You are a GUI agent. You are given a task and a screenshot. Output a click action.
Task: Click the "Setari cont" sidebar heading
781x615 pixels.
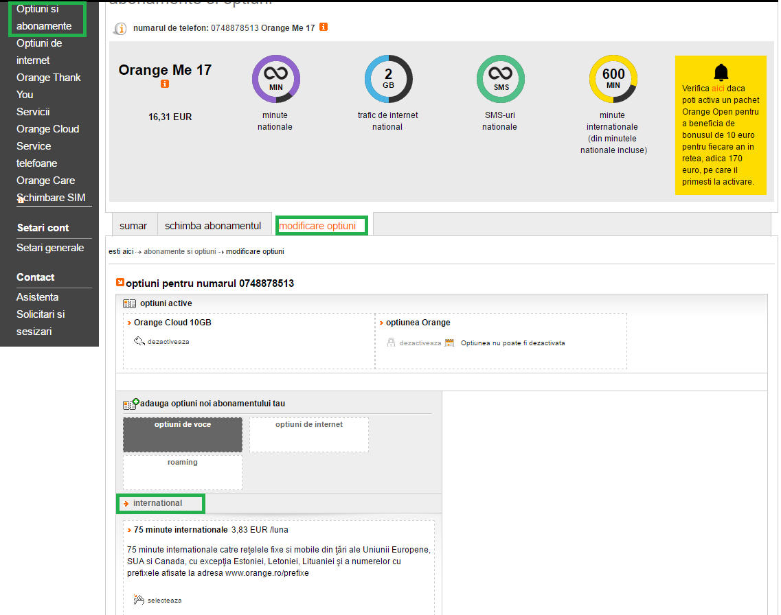(x=43, y=228)
